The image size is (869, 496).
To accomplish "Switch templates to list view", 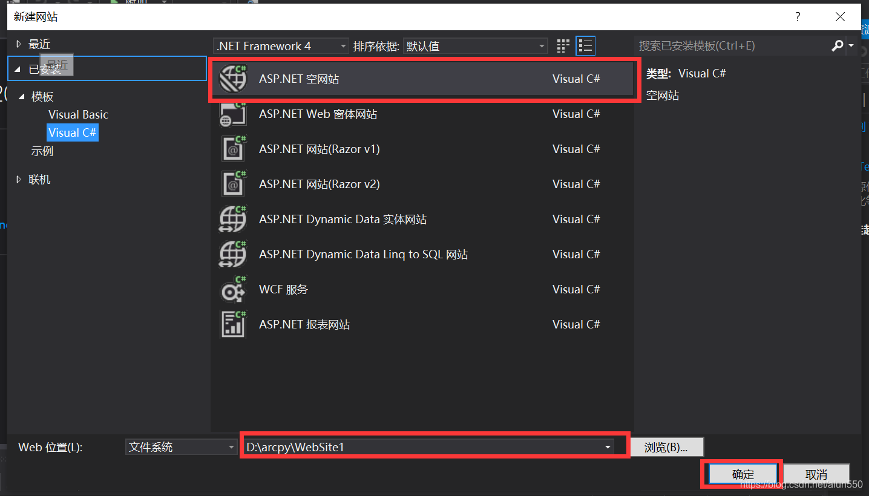I will click(585, 45).
